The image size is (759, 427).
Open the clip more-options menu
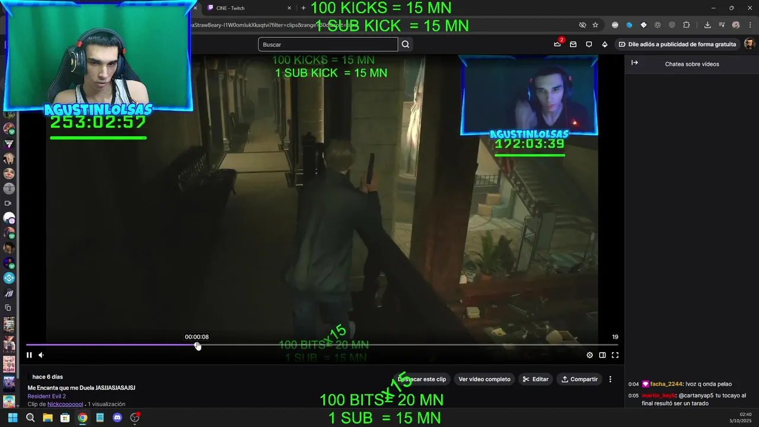point(610,379)
